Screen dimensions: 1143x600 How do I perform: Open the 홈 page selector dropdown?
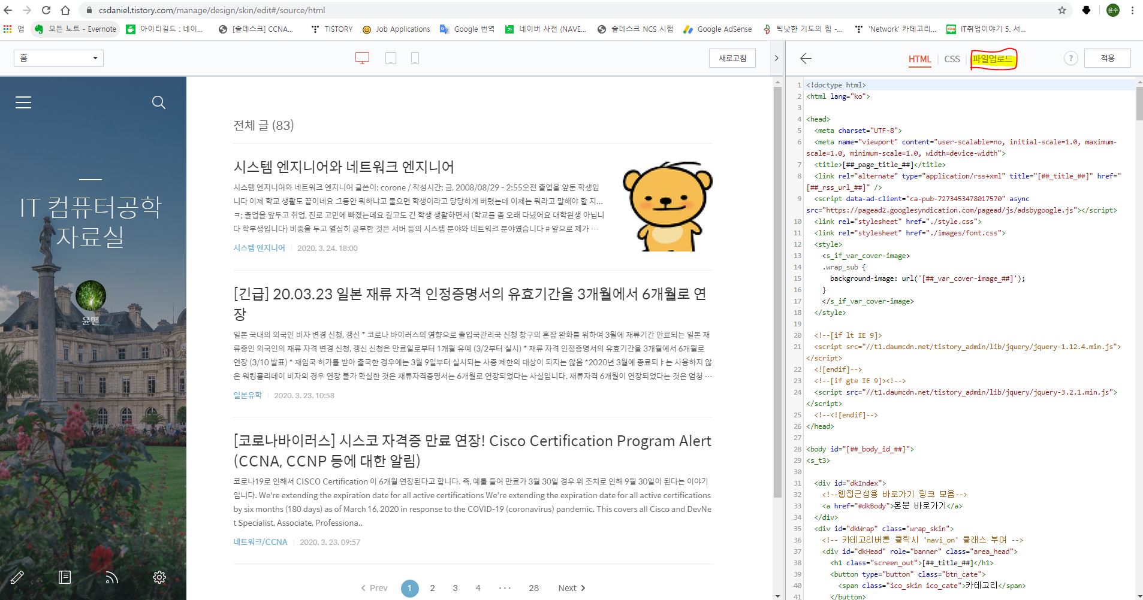[59, 58]
